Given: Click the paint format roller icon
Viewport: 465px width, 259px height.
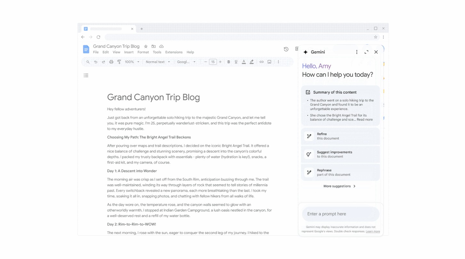Looking at the screenshot, I should click(119, 62).
